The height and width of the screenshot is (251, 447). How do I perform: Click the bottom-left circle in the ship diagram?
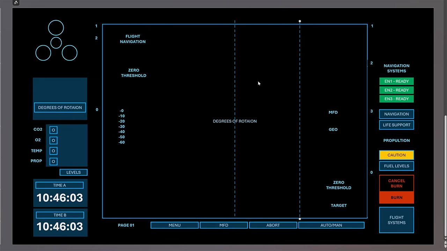(x=43, y=53)
